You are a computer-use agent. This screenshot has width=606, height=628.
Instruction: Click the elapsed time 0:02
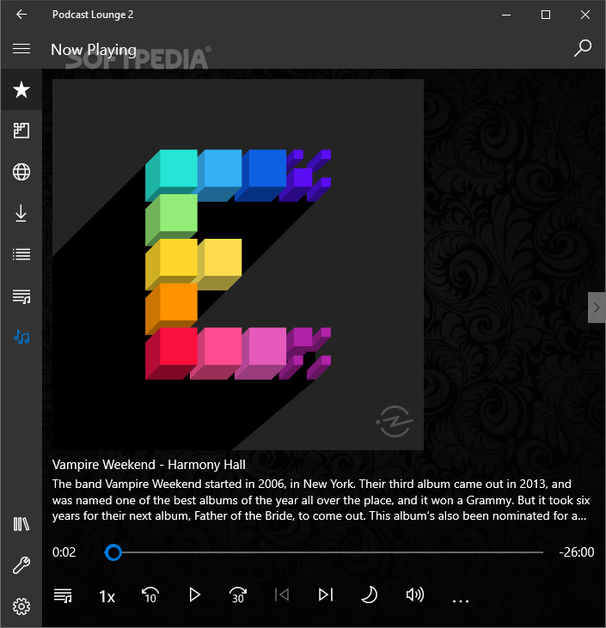coord(64,552)
